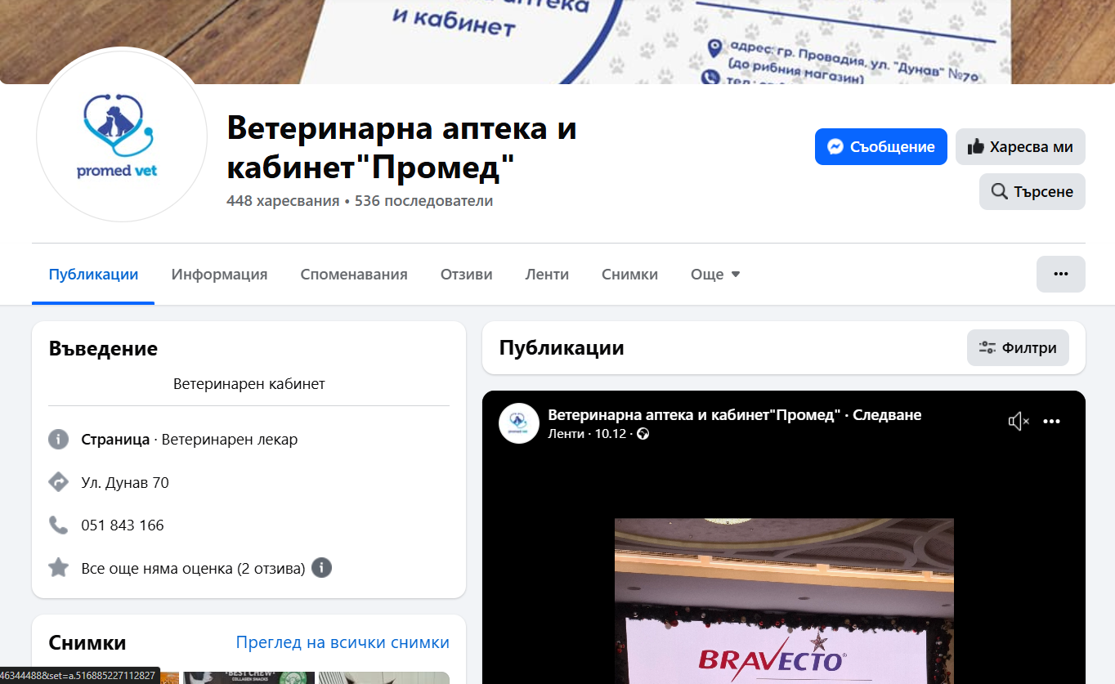
Task: Click the Ветеринарен лекар category text
Action: 230,440
